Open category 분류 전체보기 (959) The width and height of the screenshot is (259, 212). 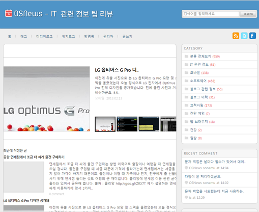pyautogui.click(x=205, y=56)
